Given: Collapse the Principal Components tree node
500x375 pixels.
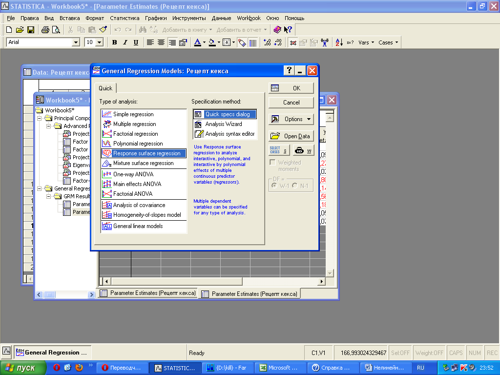Looking at the screenshot, I should tap(40, 118).
